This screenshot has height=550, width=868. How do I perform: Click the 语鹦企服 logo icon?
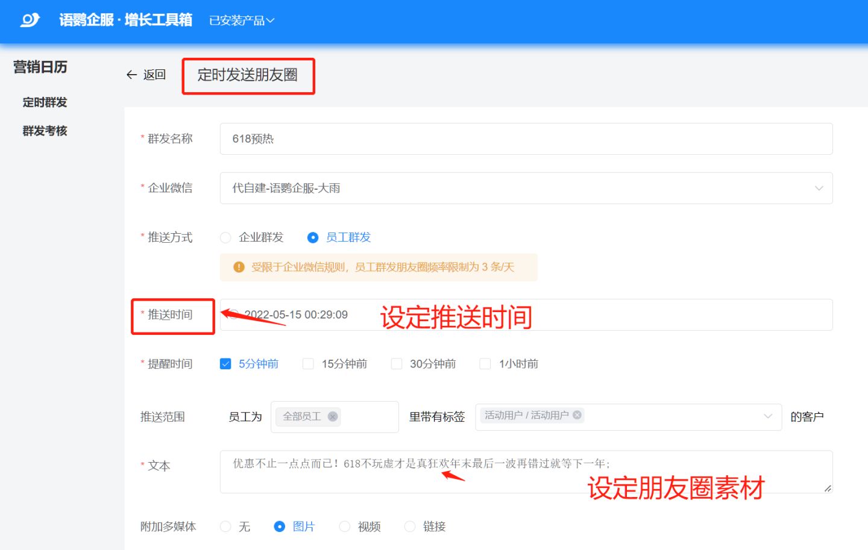(30, 20)
